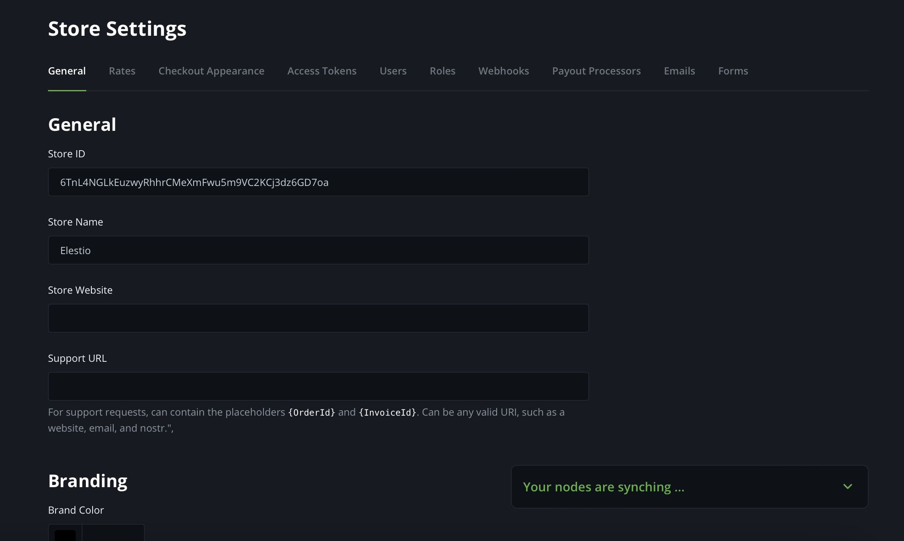Click the Store Website input field
The image size is (904, 541).
(x=318, y=318)
